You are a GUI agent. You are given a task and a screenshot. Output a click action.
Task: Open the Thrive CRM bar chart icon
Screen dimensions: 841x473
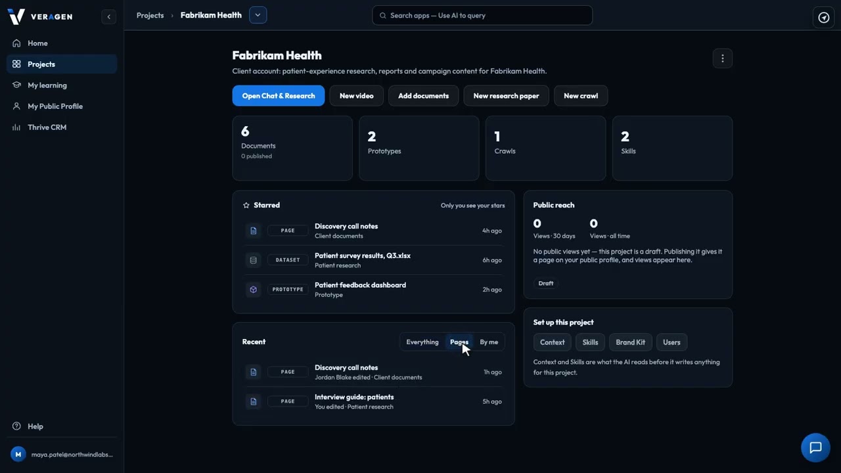(17, 127)
